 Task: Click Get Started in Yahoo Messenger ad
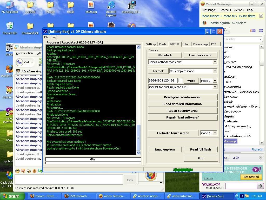click(251, 177)
